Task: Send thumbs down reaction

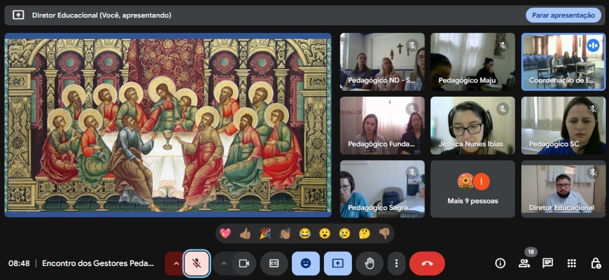Action: [x=384, y=233]
